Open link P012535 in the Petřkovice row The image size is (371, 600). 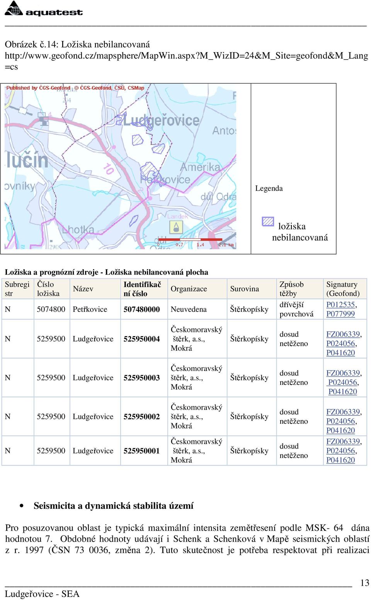340,304
